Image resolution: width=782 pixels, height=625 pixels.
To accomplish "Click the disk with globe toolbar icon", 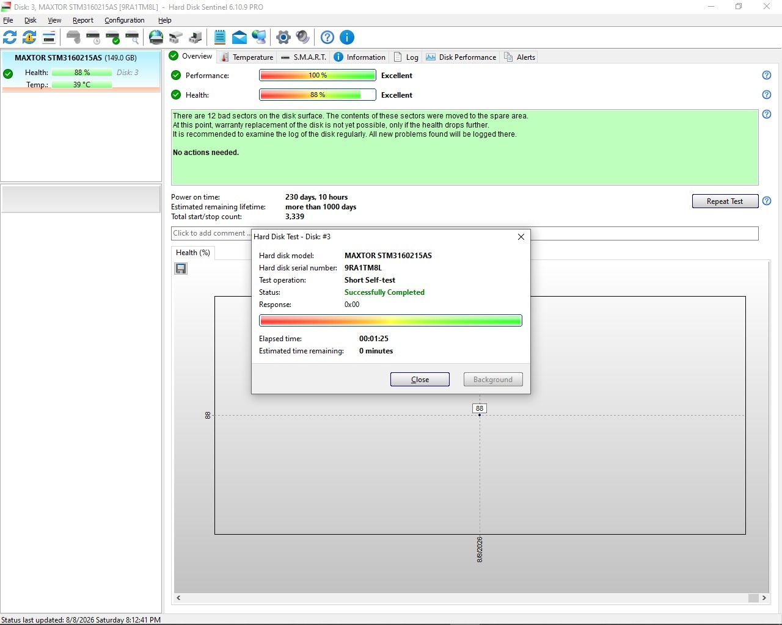I will point(156,37).
